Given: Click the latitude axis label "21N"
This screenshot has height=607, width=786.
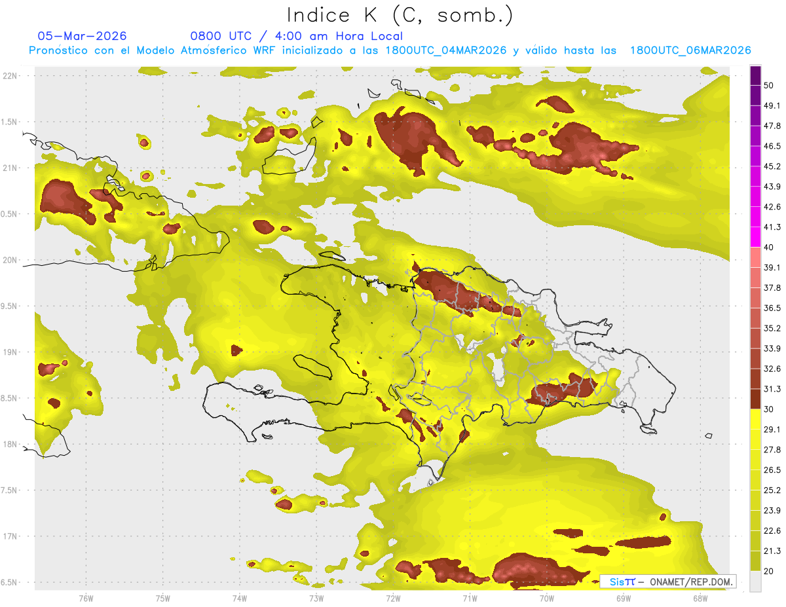Looking at the screenshot, I should click(x=11, y=168).
